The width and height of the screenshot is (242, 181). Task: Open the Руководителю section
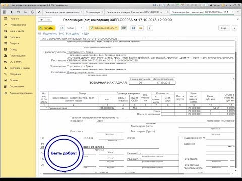point(18,25)
